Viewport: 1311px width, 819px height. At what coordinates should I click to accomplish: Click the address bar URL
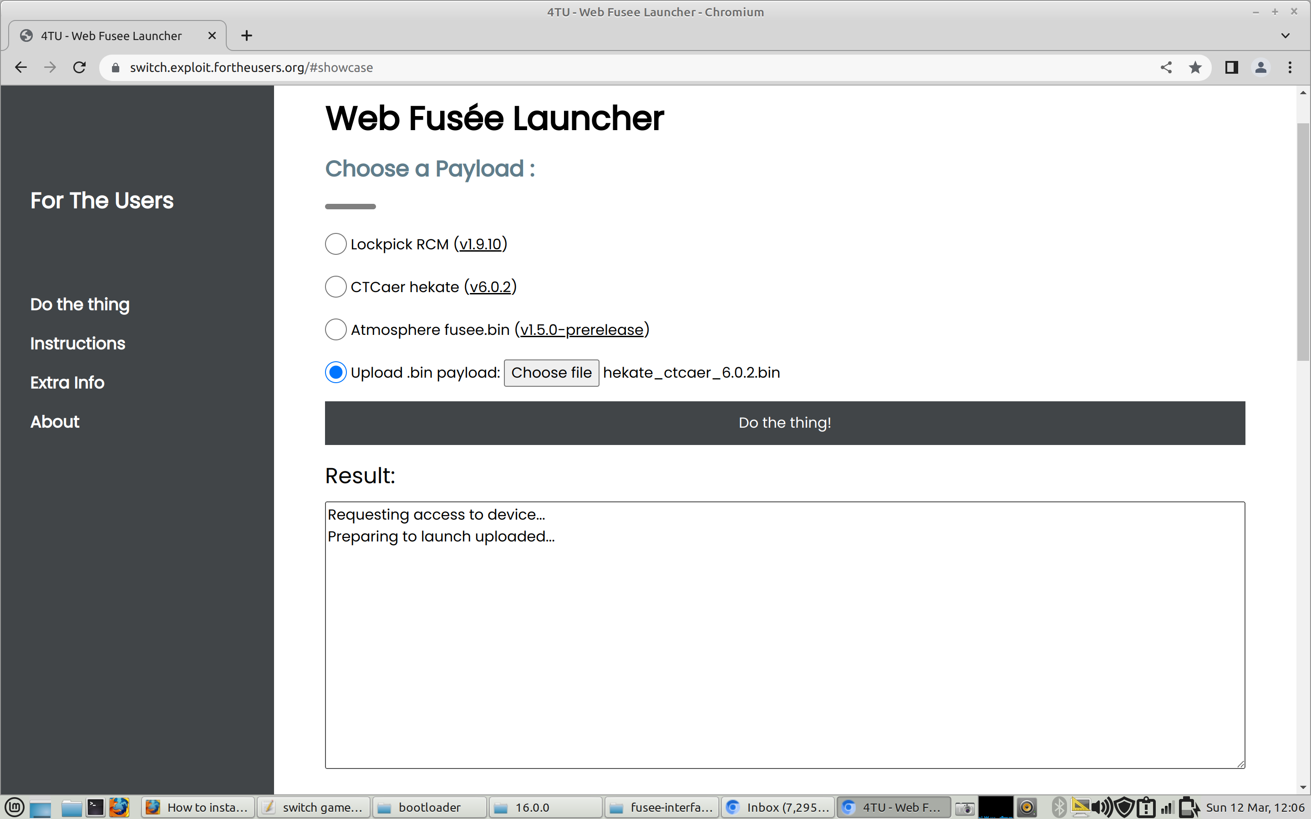point(251,68)
